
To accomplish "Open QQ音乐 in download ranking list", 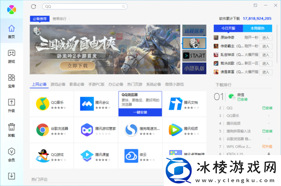I will point(233,116).
